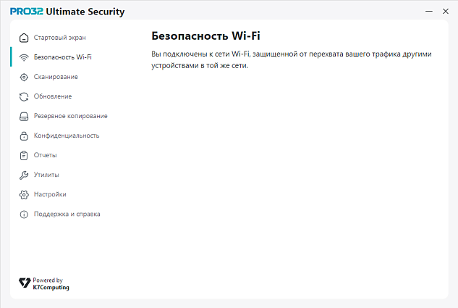Click the K7Computing logo icon
This screenshot has height=308, width=458.
[25, 283]
